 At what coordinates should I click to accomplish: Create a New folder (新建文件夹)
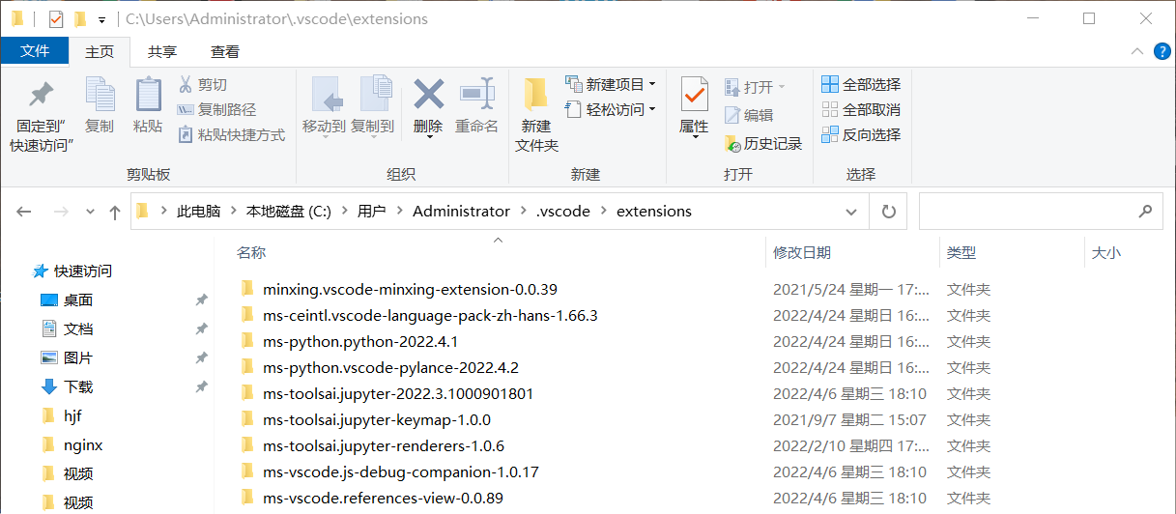pyautogui.click(x=536, y=114)
